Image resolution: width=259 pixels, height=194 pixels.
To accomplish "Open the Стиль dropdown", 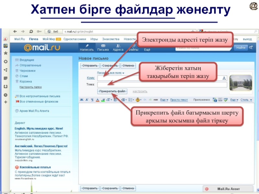I will tap(245, 100).
